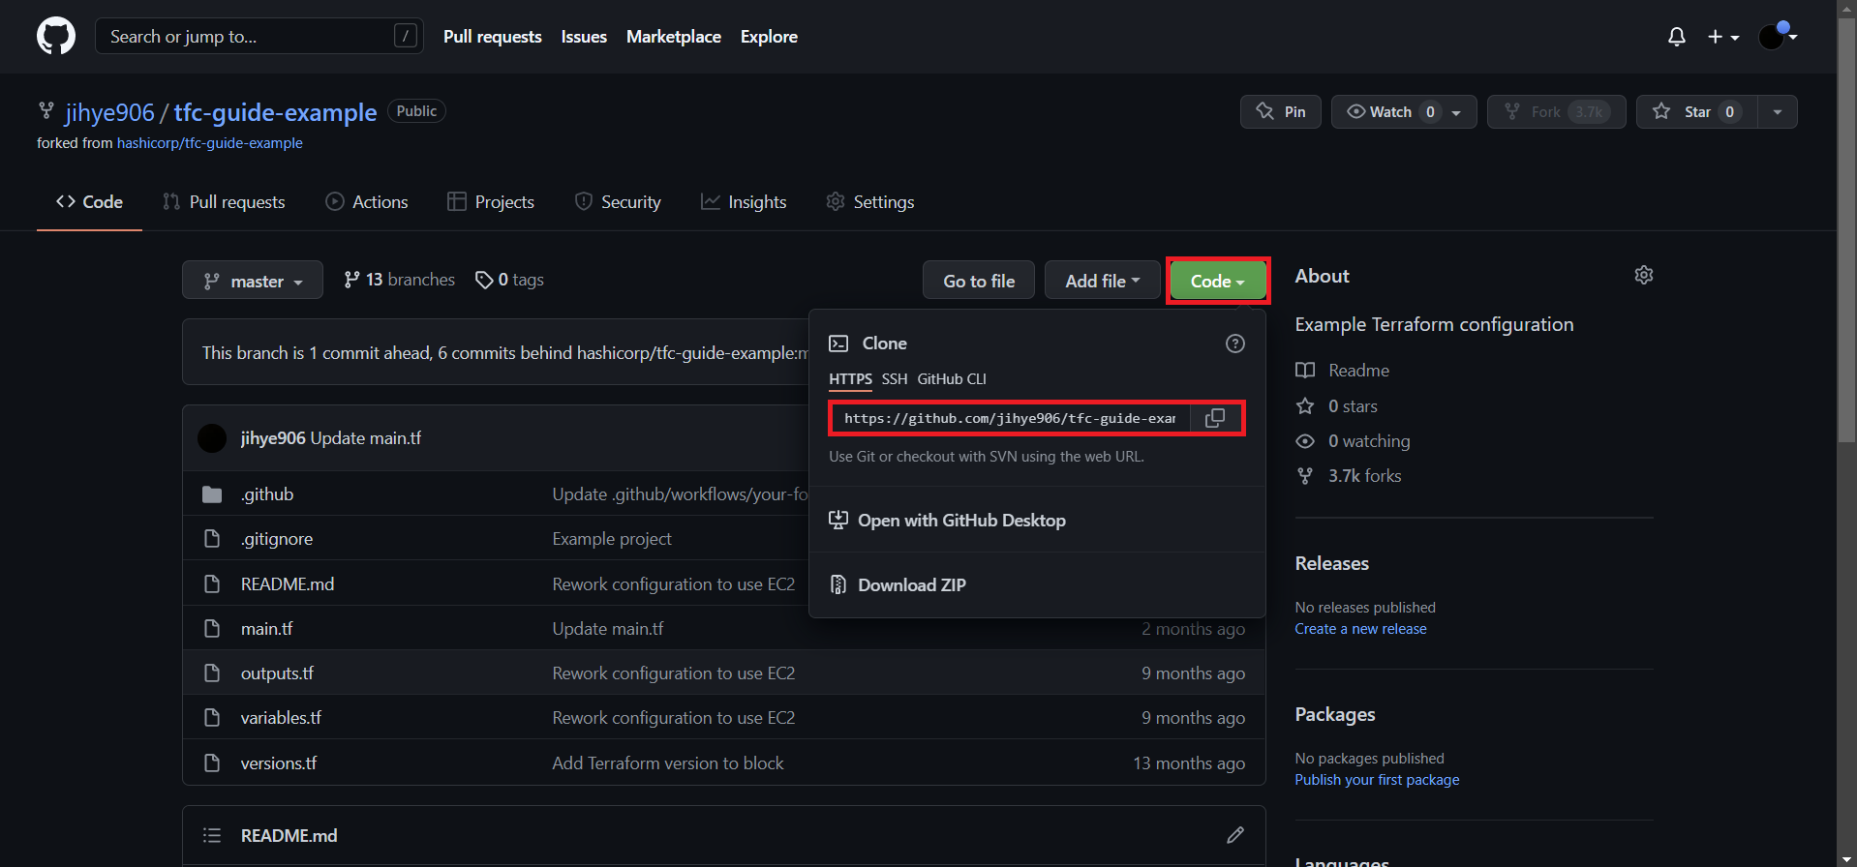This screenshot has height=867, width=1857.
Task: Open the notifications bell
Action: tap(1677, 37)
